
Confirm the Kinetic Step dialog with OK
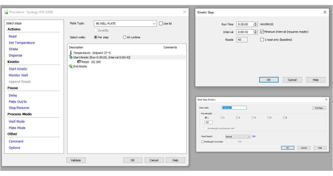[x=269, y=80]
